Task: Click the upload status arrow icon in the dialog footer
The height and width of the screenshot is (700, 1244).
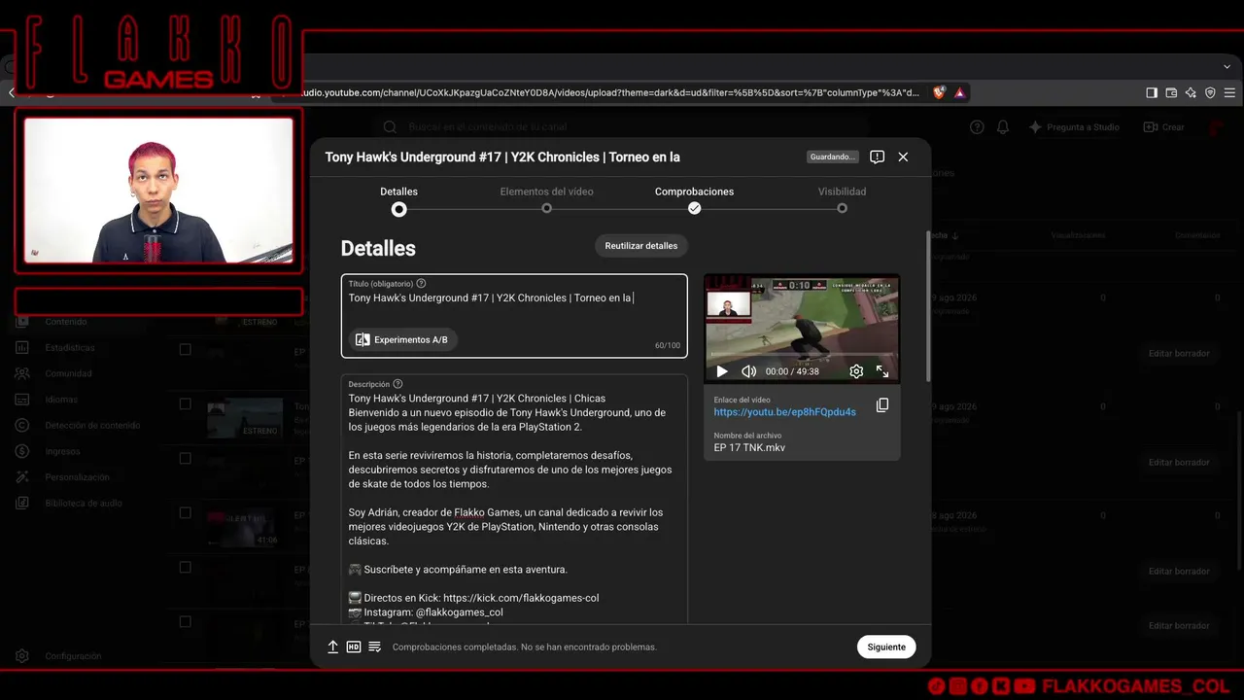Action: 332,647
